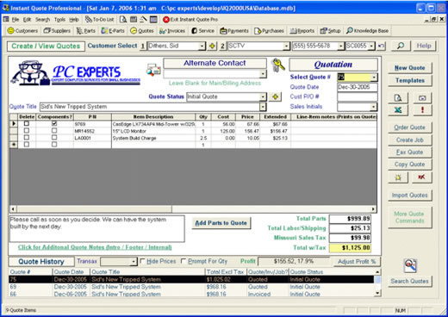Click the line-item grid horizontal scrollbar
This screenshot has width=448, height=317.
193,209
